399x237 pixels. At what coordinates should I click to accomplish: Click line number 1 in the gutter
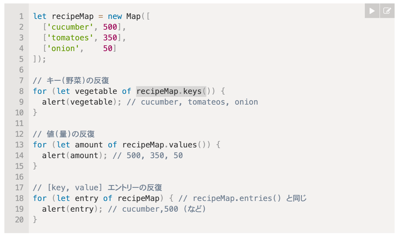(21, 16)
